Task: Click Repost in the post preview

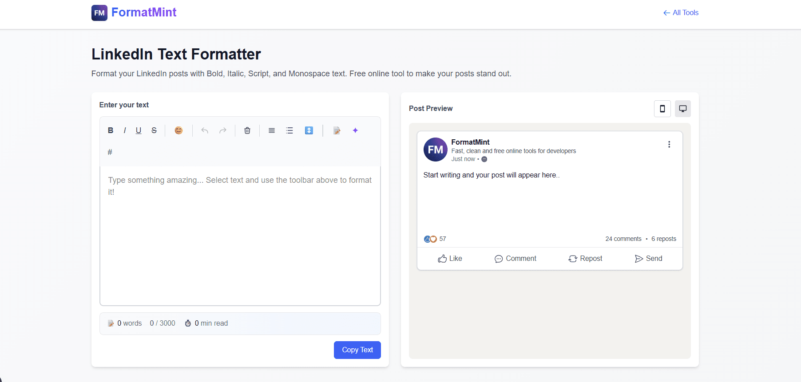Action: pyautogui.click(x=585, y=259)
